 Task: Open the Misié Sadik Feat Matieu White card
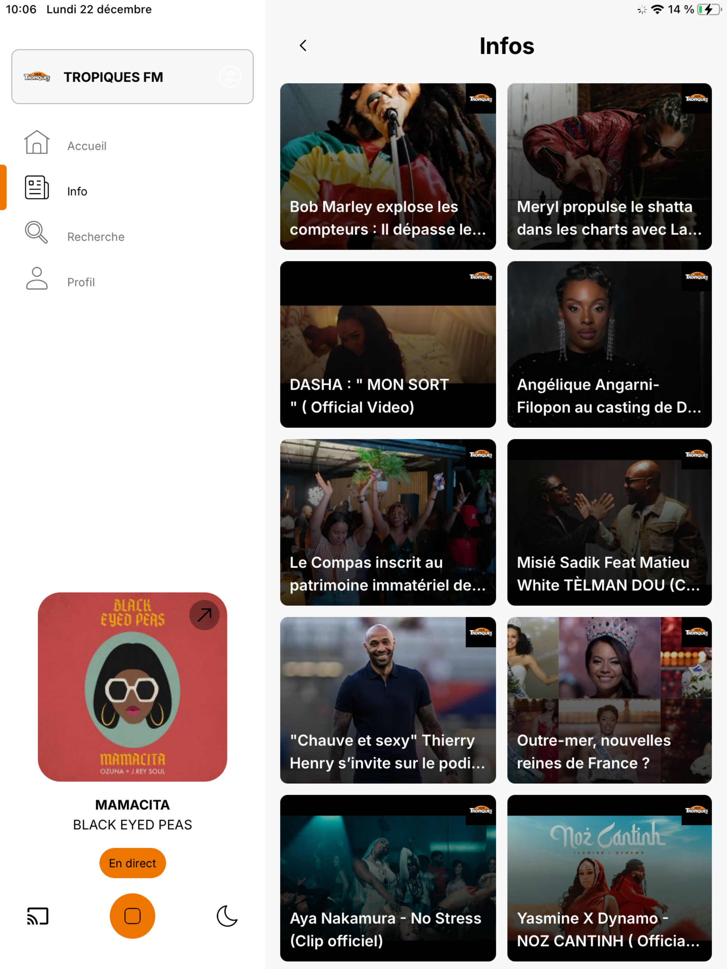click(610, 522)
